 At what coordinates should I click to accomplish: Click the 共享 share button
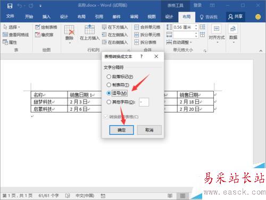coord(235,16)
